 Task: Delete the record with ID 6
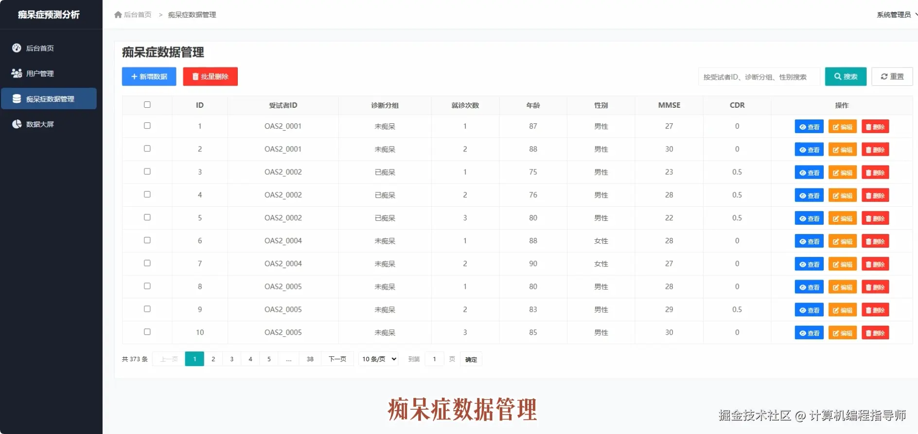[x=875, y=241]
